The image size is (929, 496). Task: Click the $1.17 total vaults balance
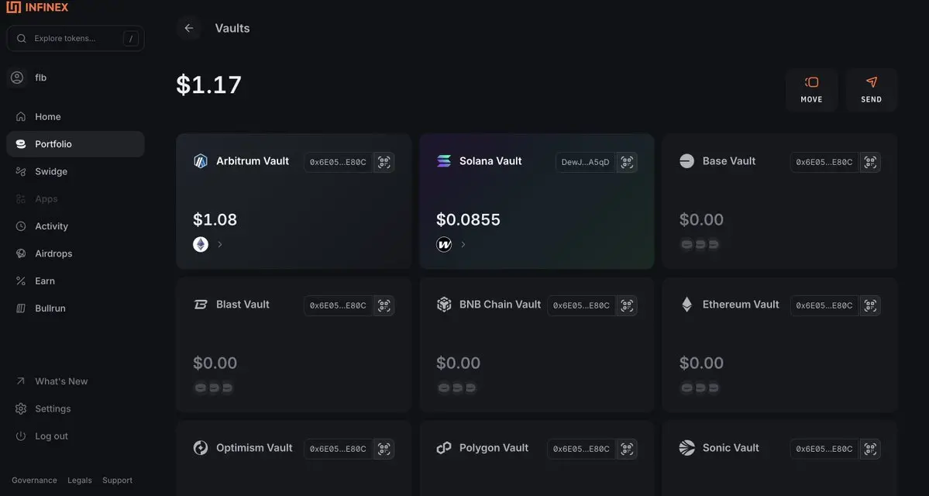pyautogui.click(x=209, y=84)
